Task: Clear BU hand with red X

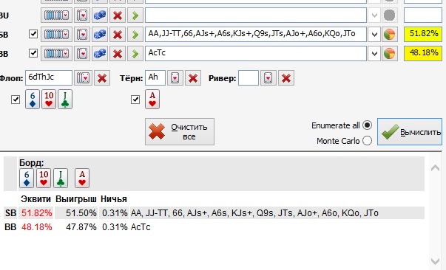Action: (118, 15)
